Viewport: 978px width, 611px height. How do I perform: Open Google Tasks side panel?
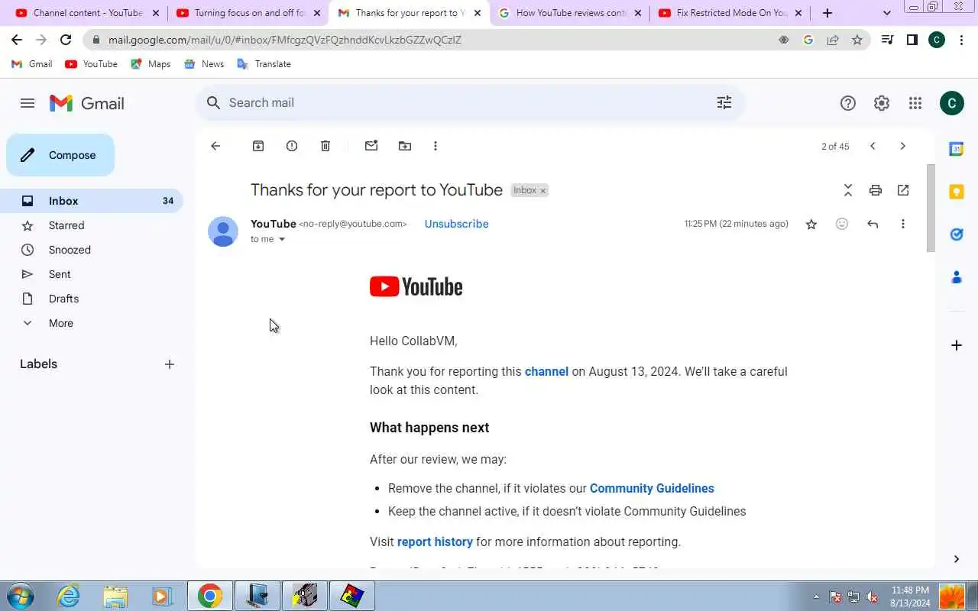pos(957,234)
